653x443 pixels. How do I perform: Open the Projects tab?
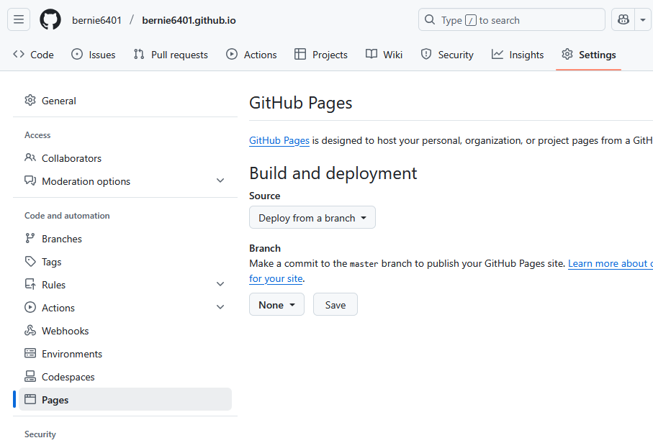coord(320,55)
